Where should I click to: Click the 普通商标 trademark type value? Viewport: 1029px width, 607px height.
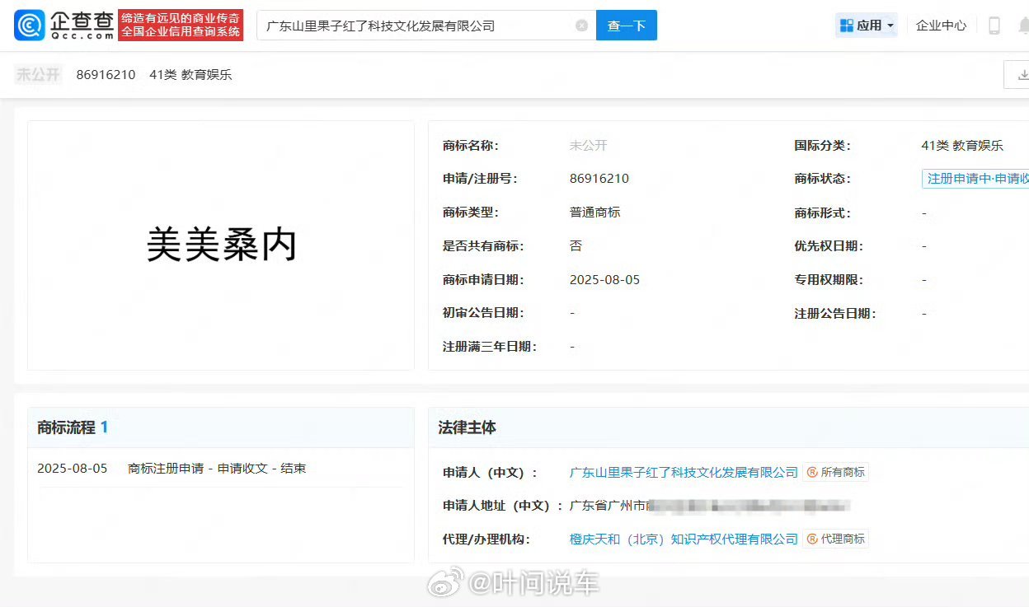(x=594, y=212)
